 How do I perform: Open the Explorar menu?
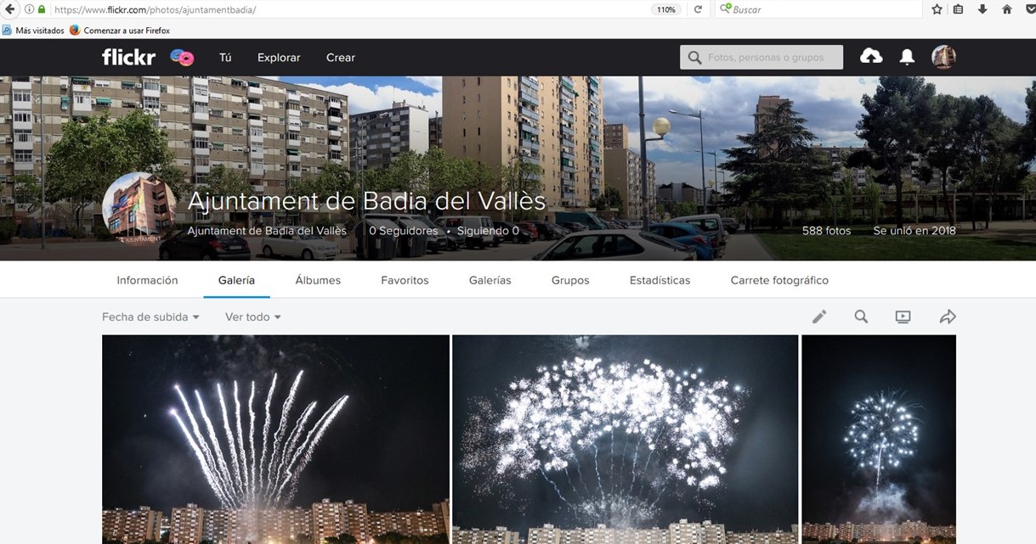tap(279, 58)
